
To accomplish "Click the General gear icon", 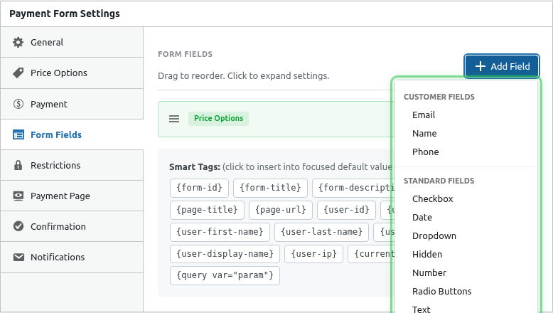I will [x=18, y=43].
